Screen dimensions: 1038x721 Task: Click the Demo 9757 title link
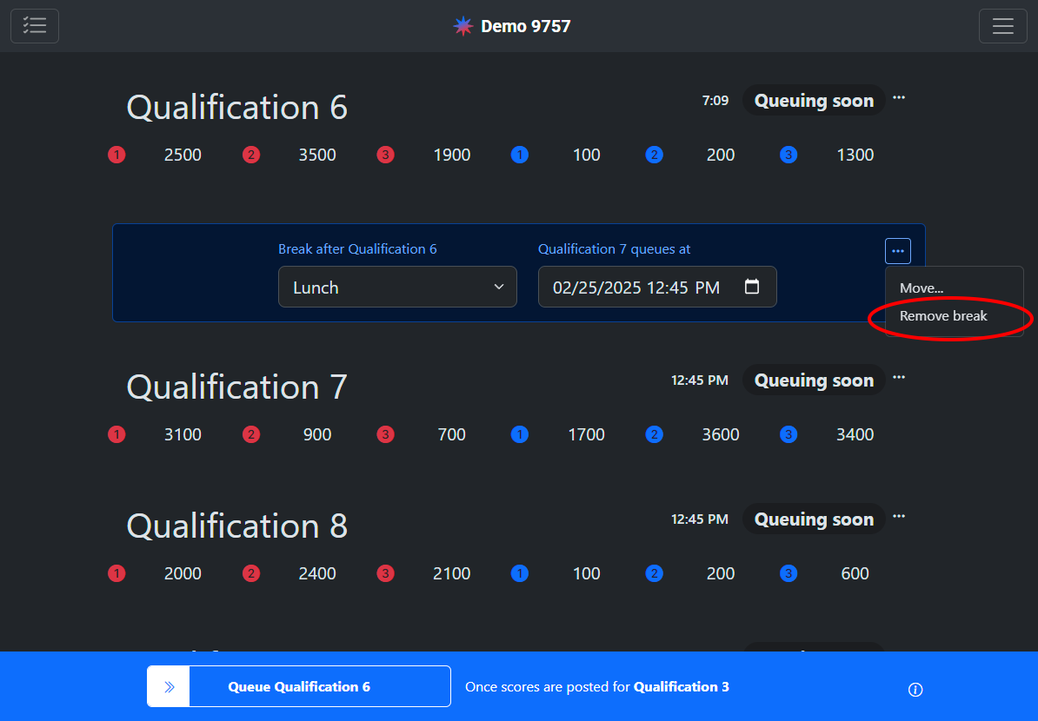[x=525, y=26]
